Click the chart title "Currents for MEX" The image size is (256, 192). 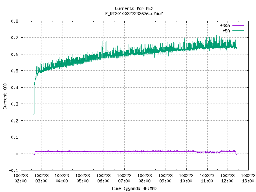pyautogui.click(x=134, y=8)
